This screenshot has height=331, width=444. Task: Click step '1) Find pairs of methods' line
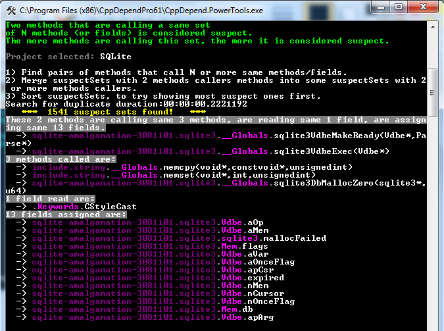pyautogui.click(x=176, y=72)
